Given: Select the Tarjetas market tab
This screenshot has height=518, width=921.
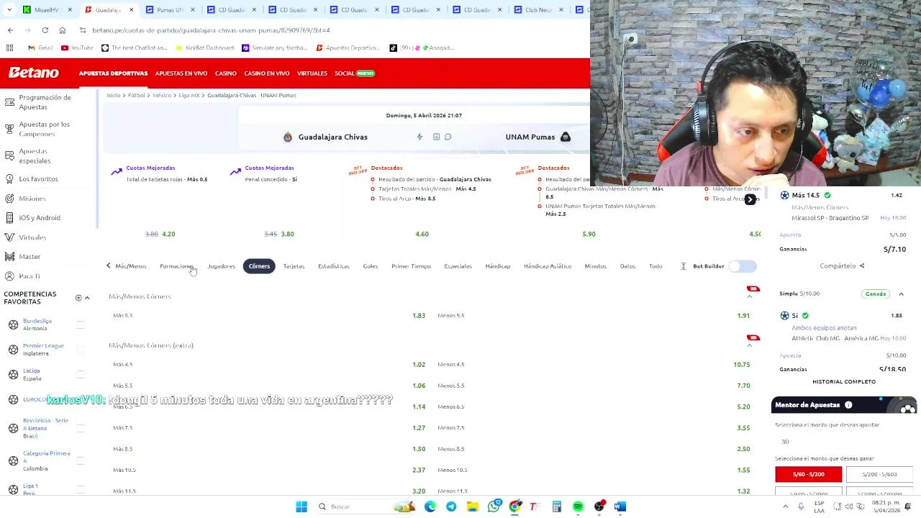Looking at the screenshot, I should (x=294, y=266).
